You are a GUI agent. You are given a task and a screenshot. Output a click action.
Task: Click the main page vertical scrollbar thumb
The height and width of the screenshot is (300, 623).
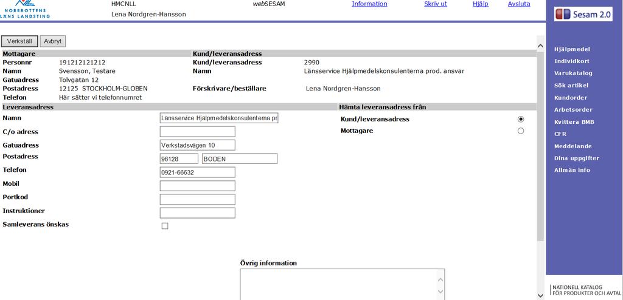click(540, 146)
